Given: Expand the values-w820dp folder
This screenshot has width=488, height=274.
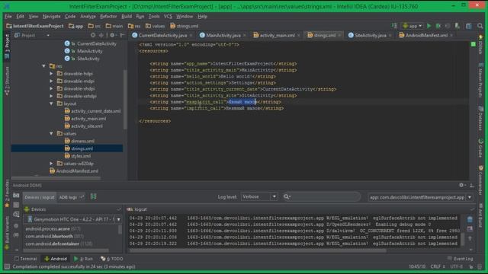Looking at the screenshot, I should pos(51,163).
